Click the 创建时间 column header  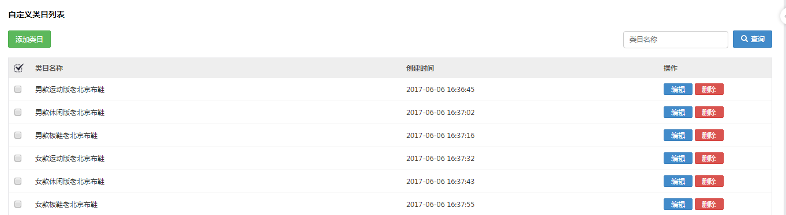tap(420, 68)
